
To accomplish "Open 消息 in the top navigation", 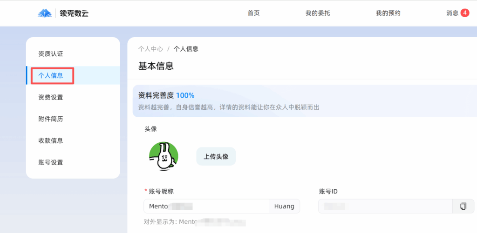I will tap(452, 13).
